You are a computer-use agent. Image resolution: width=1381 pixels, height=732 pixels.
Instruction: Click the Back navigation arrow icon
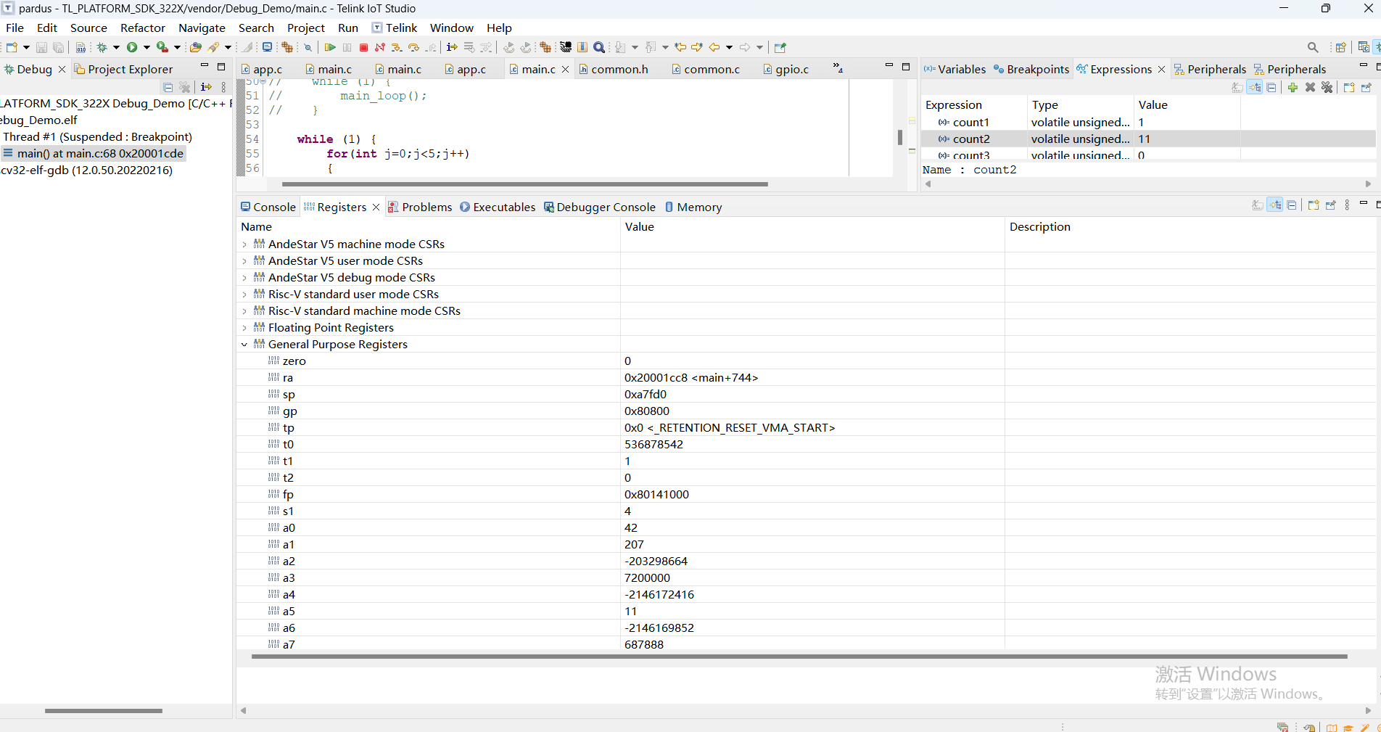(714, 47)
